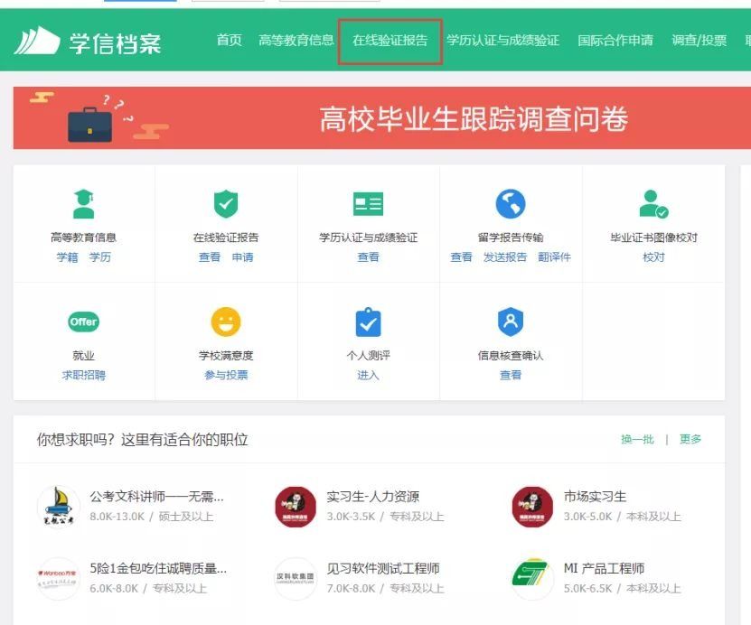Click 更多 to see more jobs
This screenshot has width=751, height=625.
[690, 439]
